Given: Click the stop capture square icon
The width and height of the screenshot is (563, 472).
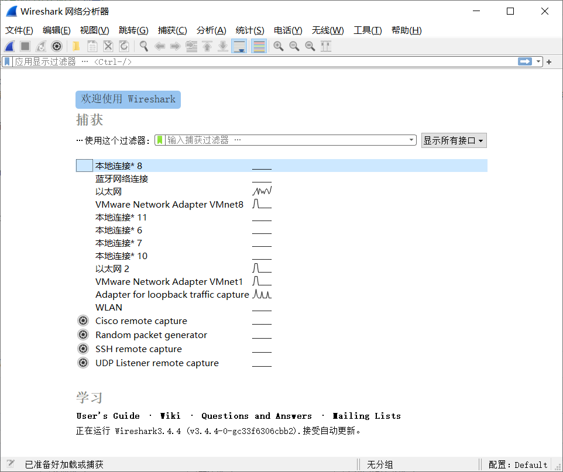Looking at the screenshot, I should [25, 46].
